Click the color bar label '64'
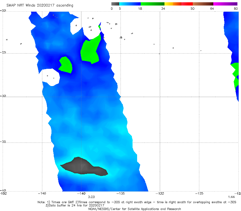Viewport: 241px width, 211px height. point(212,8)
